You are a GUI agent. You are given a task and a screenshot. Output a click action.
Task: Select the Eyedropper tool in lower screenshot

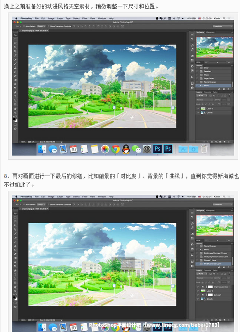15,234
